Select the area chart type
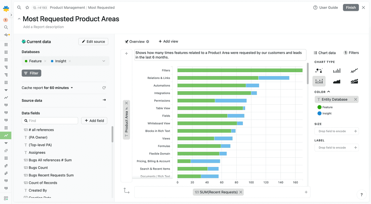Screen dimensions: 371x204 337,81
